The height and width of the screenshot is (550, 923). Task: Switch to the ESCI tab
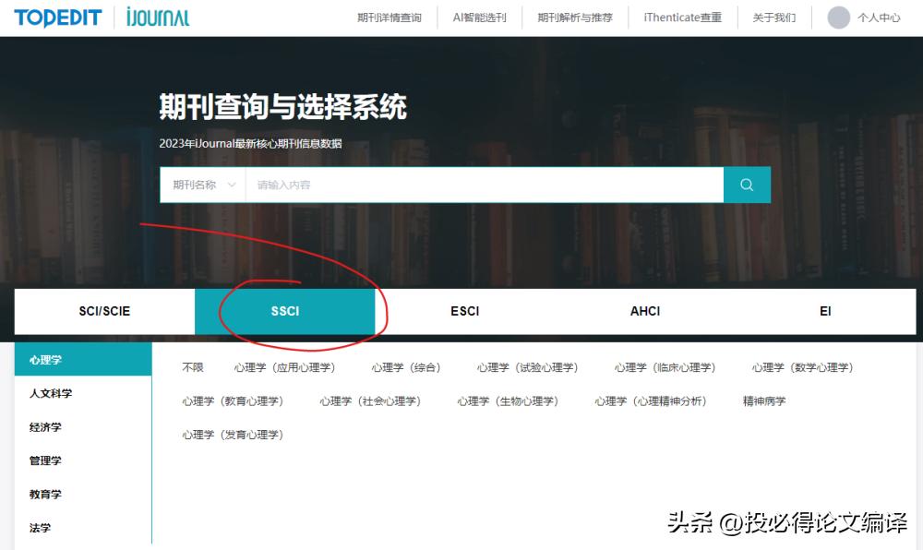point(464,311)
